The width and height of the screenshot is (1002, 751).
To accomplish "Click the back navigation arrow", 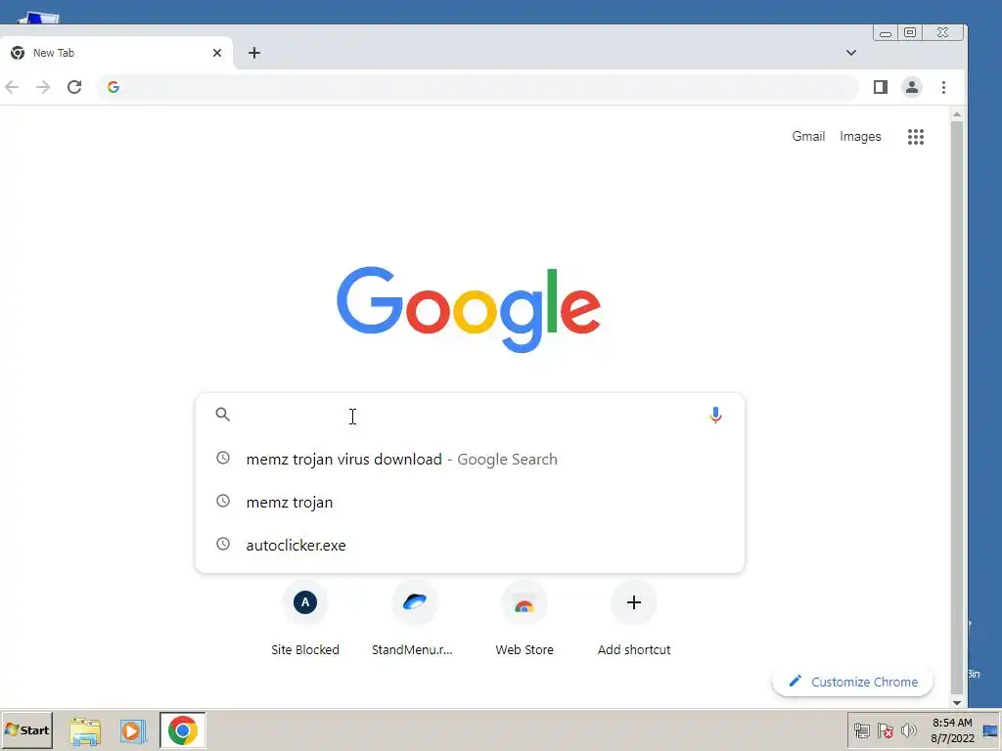I will coord(12,87).
